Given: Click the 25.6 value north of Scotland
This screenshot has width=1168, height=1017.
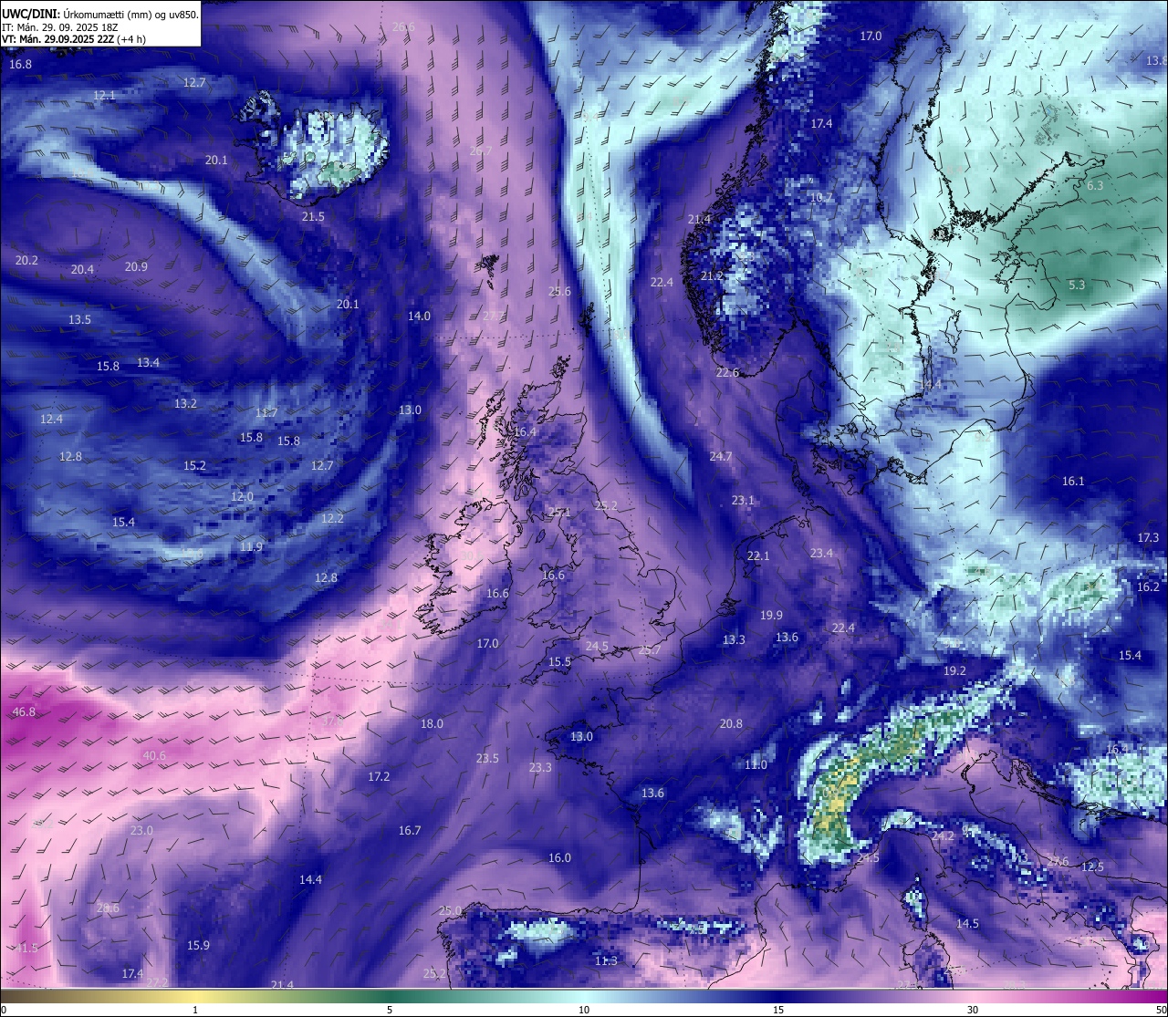Looking at the screenshot, I should tap(559, 291).
